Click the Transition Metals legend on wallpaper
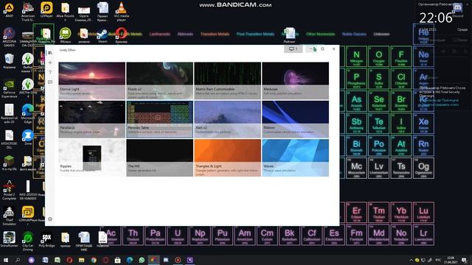This screenshot has width=472, height=265. (x=215, y=34)
